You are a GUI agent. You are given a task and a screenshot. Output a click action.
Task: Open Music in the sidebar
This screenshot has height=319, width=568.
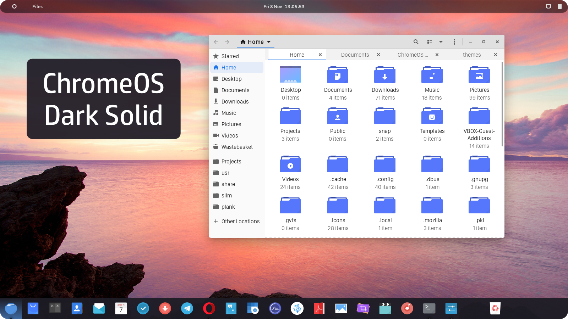coord(237,113)
